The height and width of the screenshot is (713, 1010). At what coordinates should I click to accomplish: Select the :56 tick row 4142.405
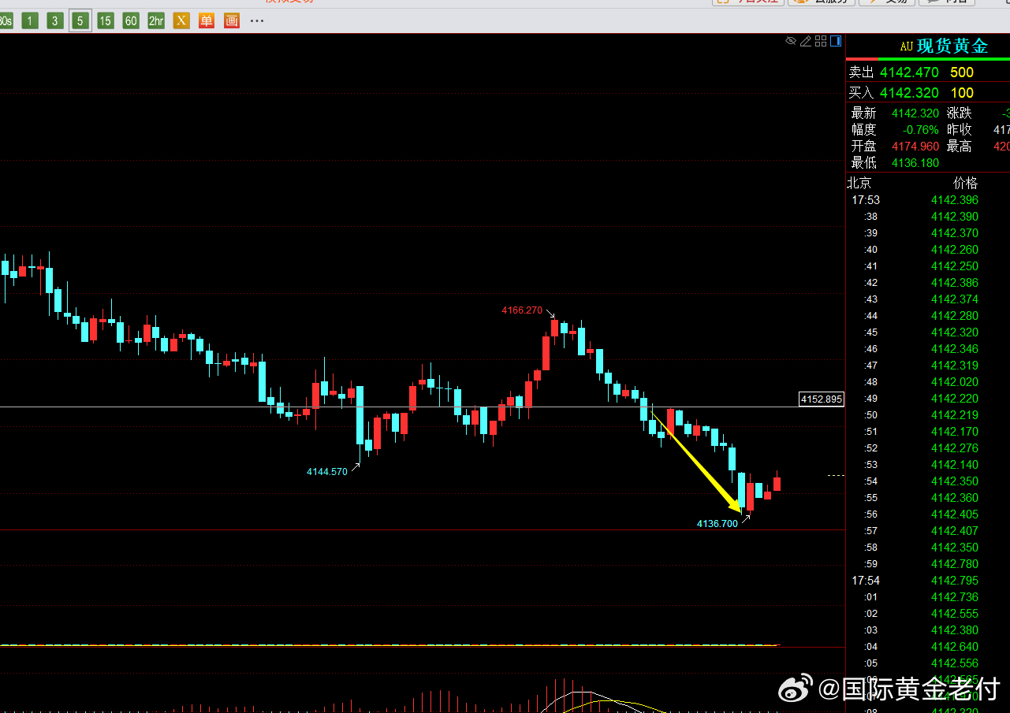click(928, 514)
